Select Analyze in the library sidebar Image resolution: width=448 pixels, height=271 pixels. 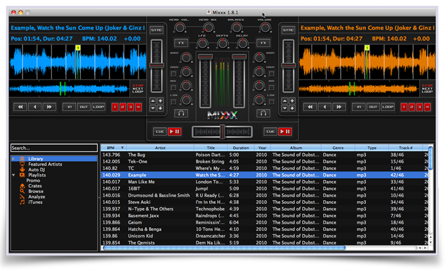(37, 196)
